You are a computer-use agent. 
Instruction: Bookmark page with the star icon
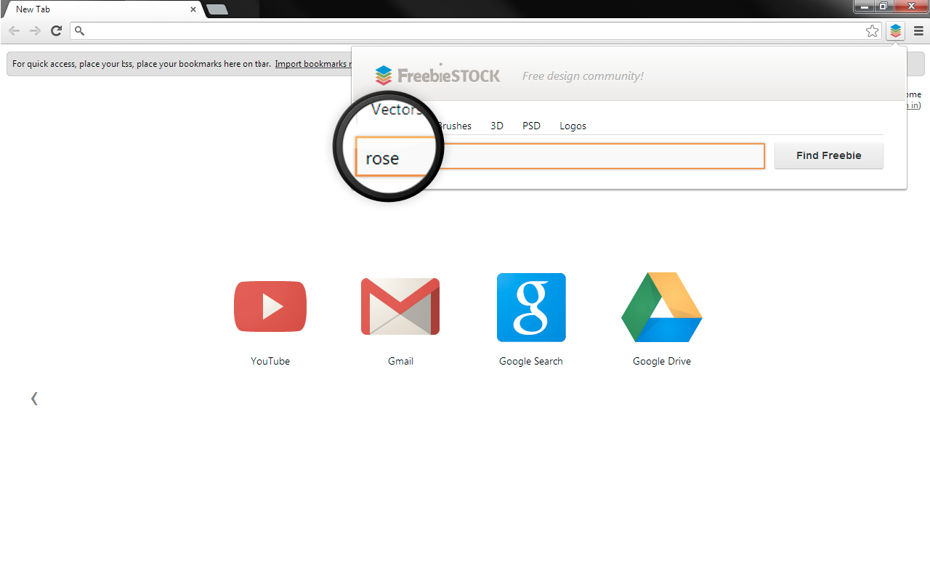click(x=872, y=31)
